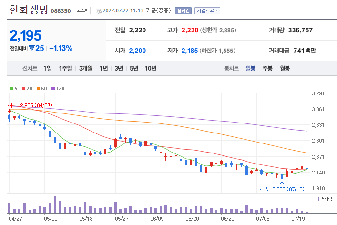The width and height of the screenshot is (337, 225).
Task: Click the 2,831 y-axis price label
Action: click(318, 125)
